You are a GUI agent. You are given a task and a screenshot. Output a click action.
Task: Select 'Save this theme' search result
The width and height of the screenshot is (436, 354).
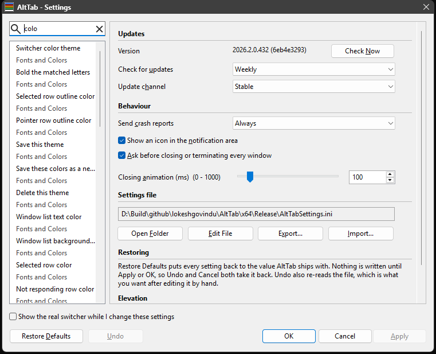(40, 144)
